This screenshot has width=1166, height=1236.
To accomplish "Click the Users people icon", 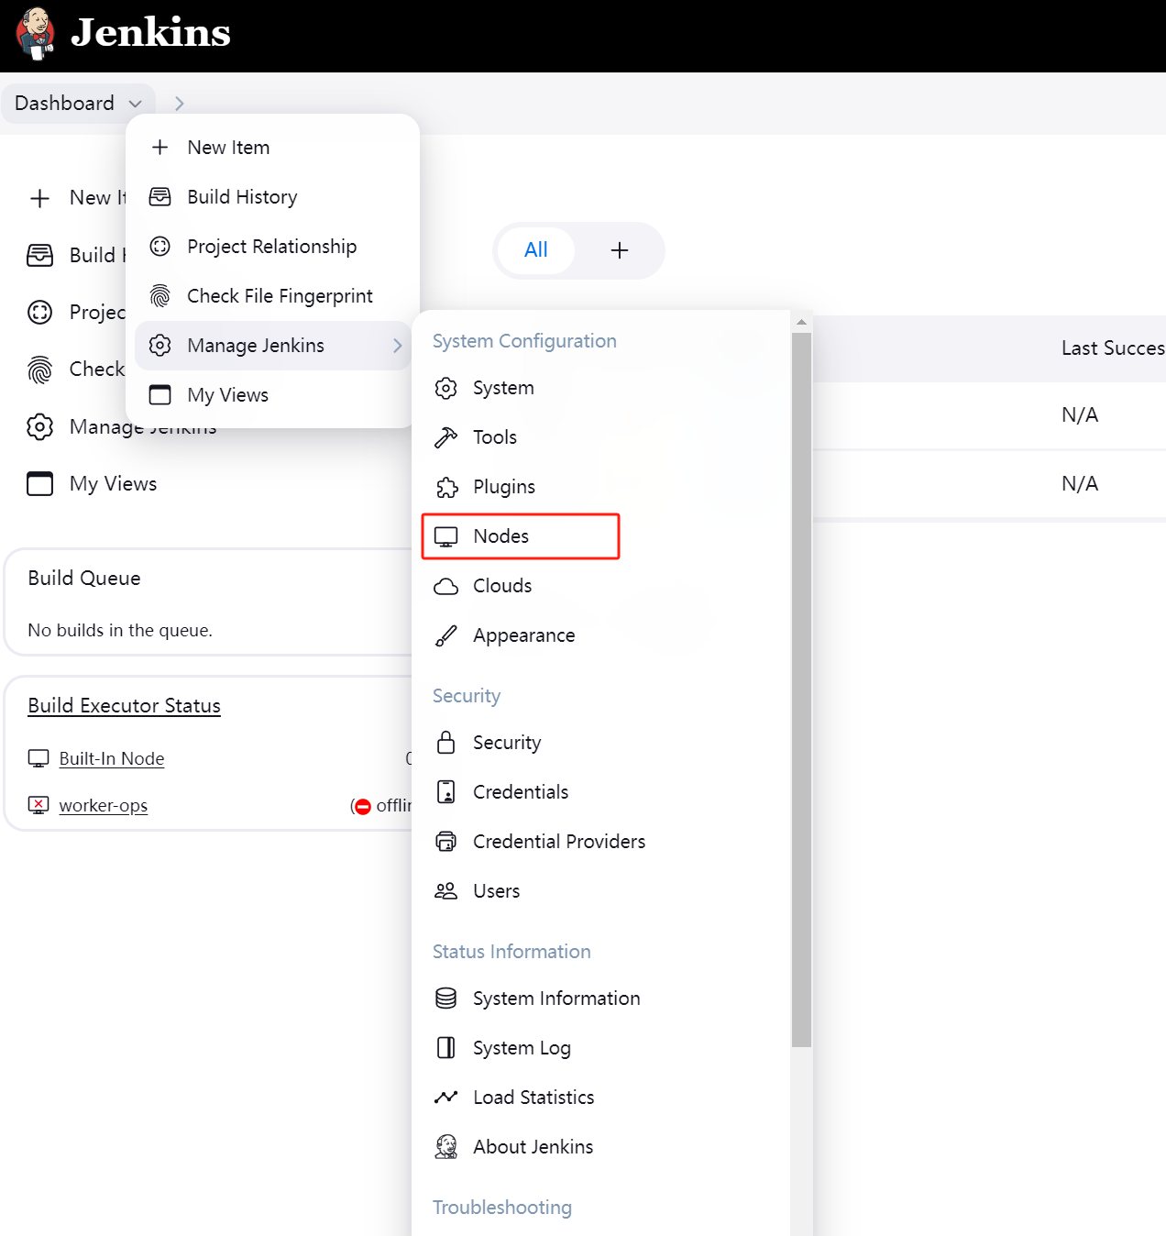I will point(446,891).
